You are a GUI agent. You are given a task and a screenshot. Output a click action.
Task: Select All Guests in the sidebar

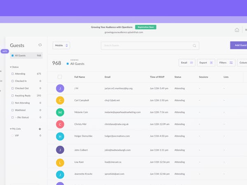(26, 55)
